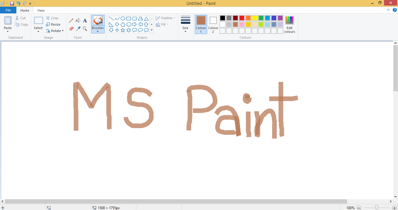Click the Copy button
This screenshot has width=398, height=210.
[x=22, y=24]
